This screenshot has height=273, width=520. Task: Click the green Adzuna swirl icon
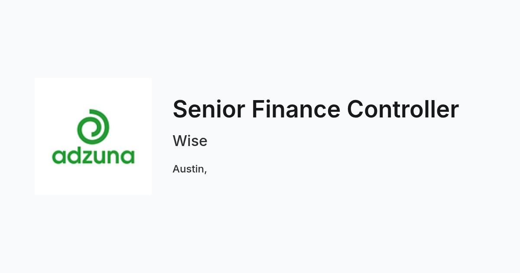93,126
